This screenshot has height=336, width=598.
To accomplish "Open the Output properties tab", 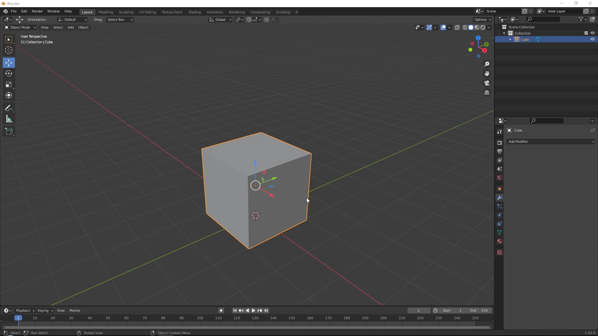I will tap(500, 151).
